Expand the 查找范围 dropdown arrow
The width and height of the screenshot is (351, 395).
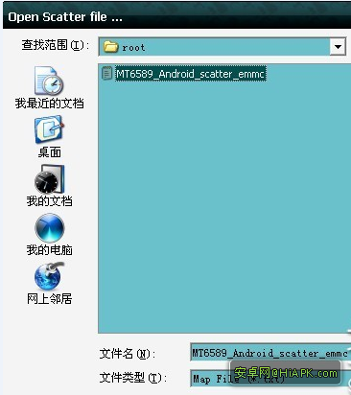(338, 47)
